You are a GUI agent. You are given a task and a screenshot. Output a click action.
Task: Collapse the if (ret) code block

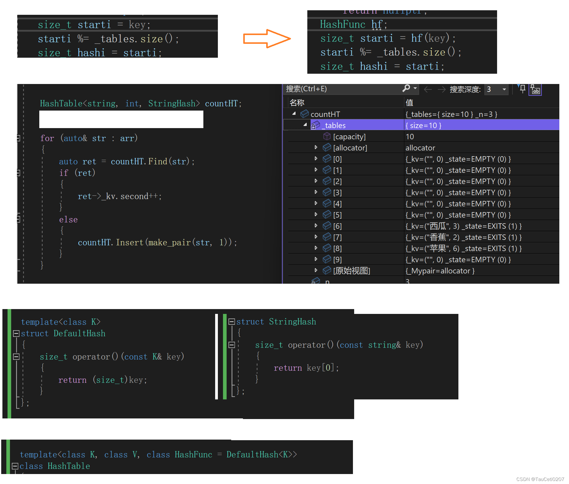pyautogui.click(x=18, y=173)
